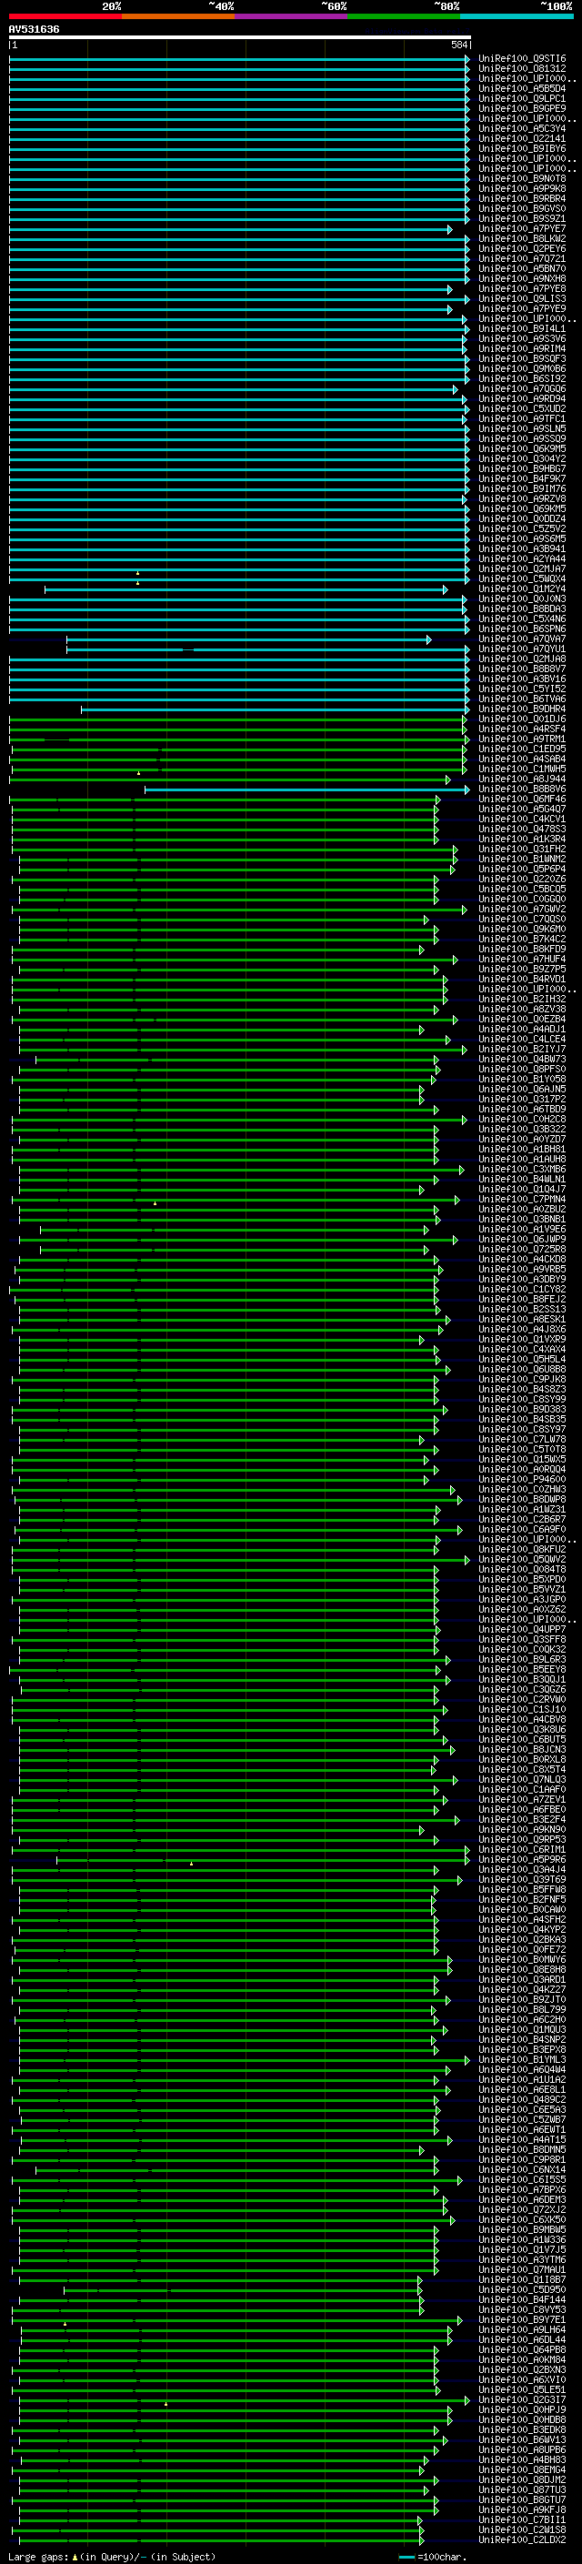This screenshot has height=2564, width=582.
Task: Open UniRef100_Q478S3 entry
Action: point(522,830)
